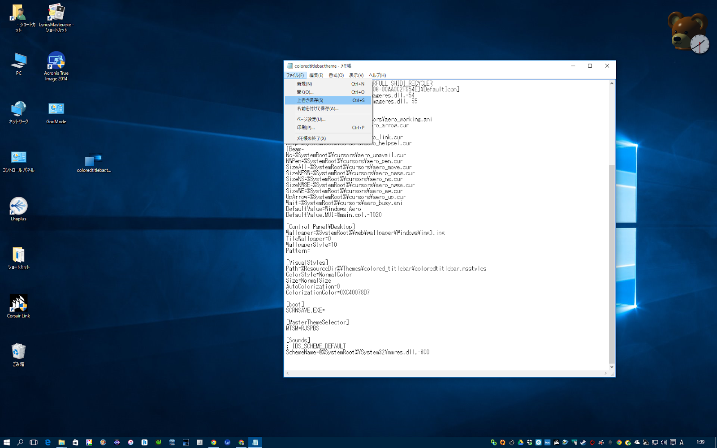Image resolution: width=717 pixels, height=448 pixels.
Task: Open the Windows Start menu
Action: tap(7, 442)
